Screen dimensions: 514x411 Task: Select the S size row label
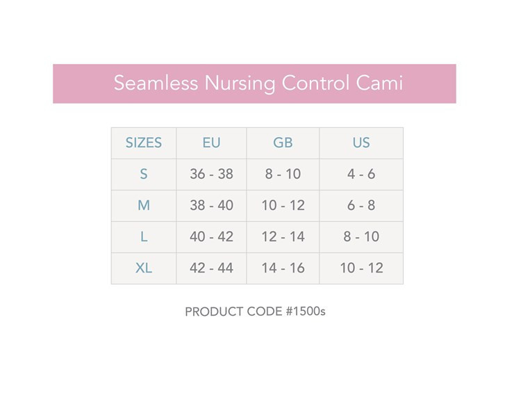tap(144, 175)
